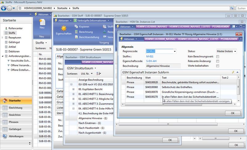This screenshot has width=247, height=150.
Task: Collapse the GSM Eigenschaft Instanzen Subform
Action: [237, 72]
